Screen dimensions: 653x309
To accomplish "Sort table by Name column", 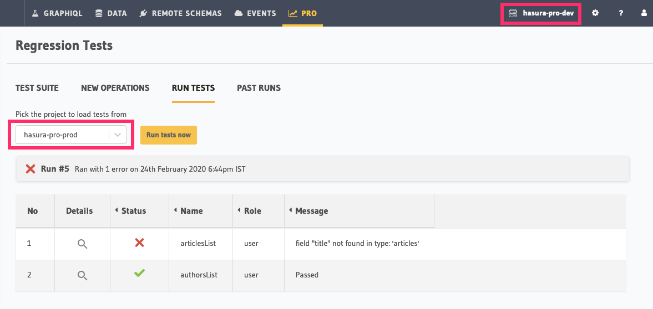I will coord(191,211).
